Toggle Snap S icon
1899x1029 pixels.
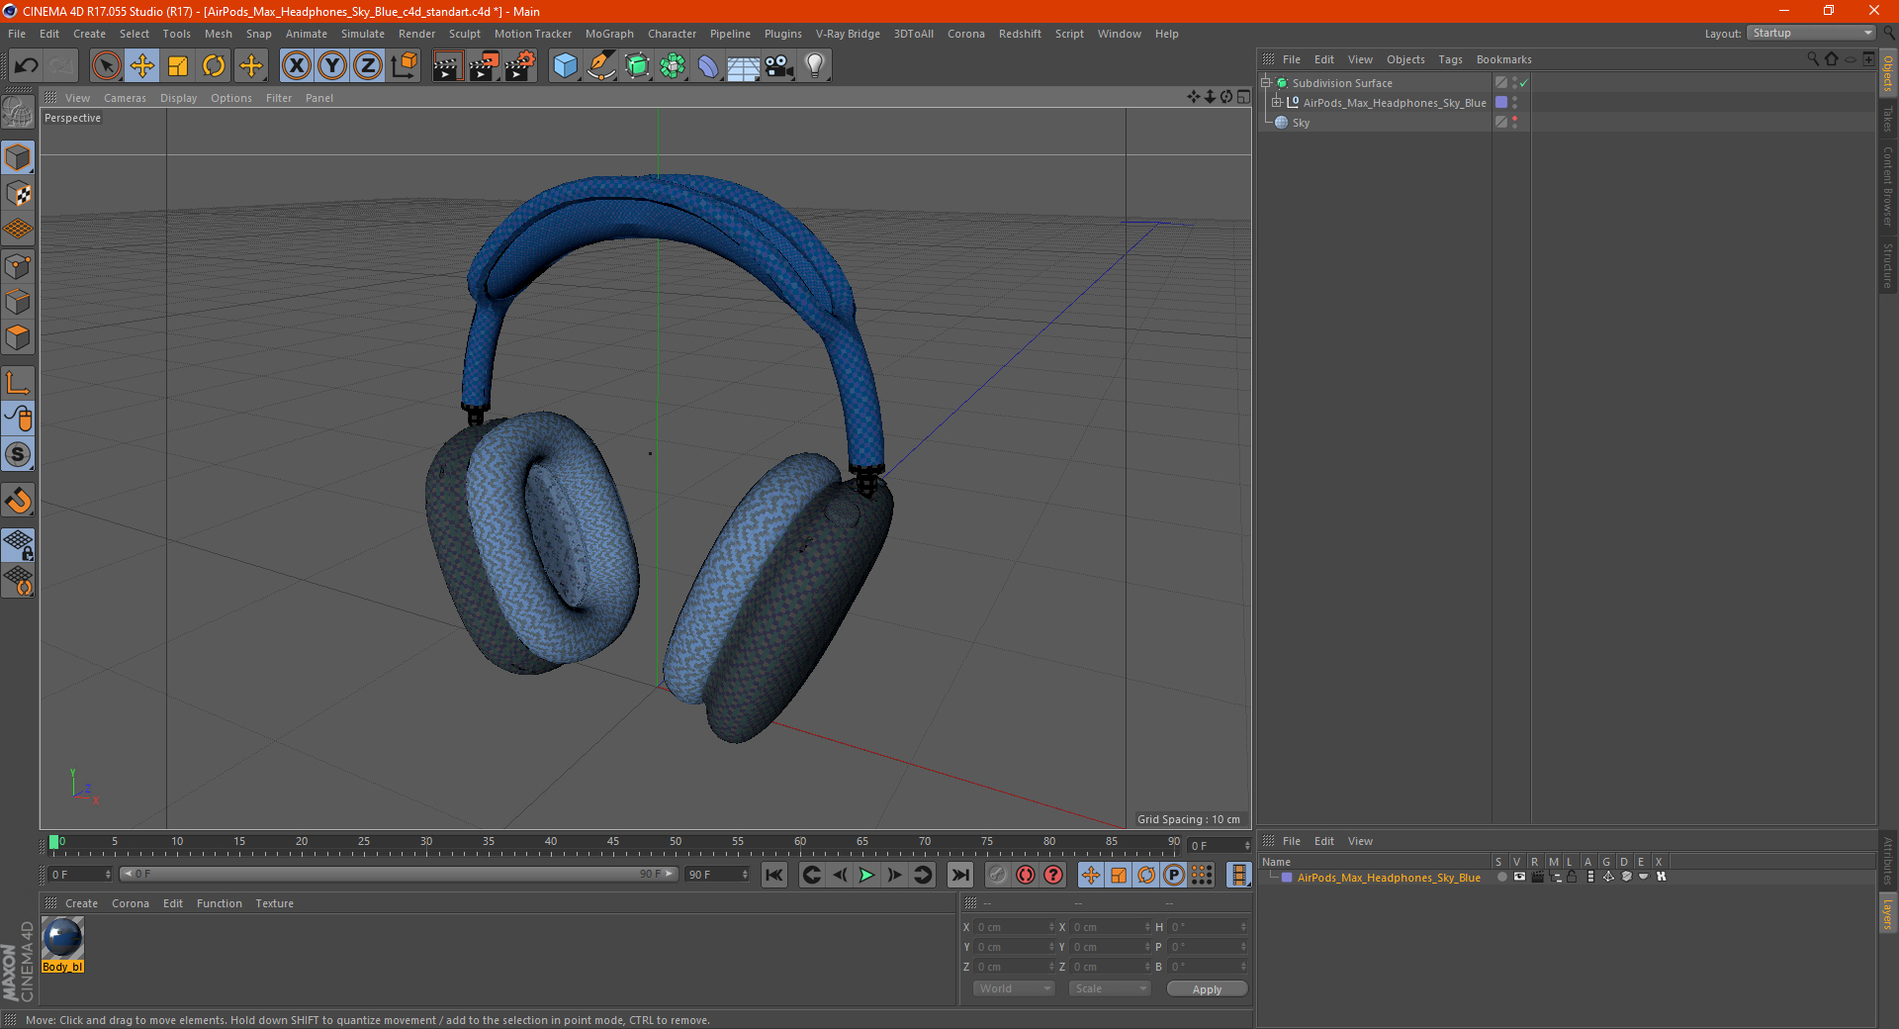coord(18,454)
